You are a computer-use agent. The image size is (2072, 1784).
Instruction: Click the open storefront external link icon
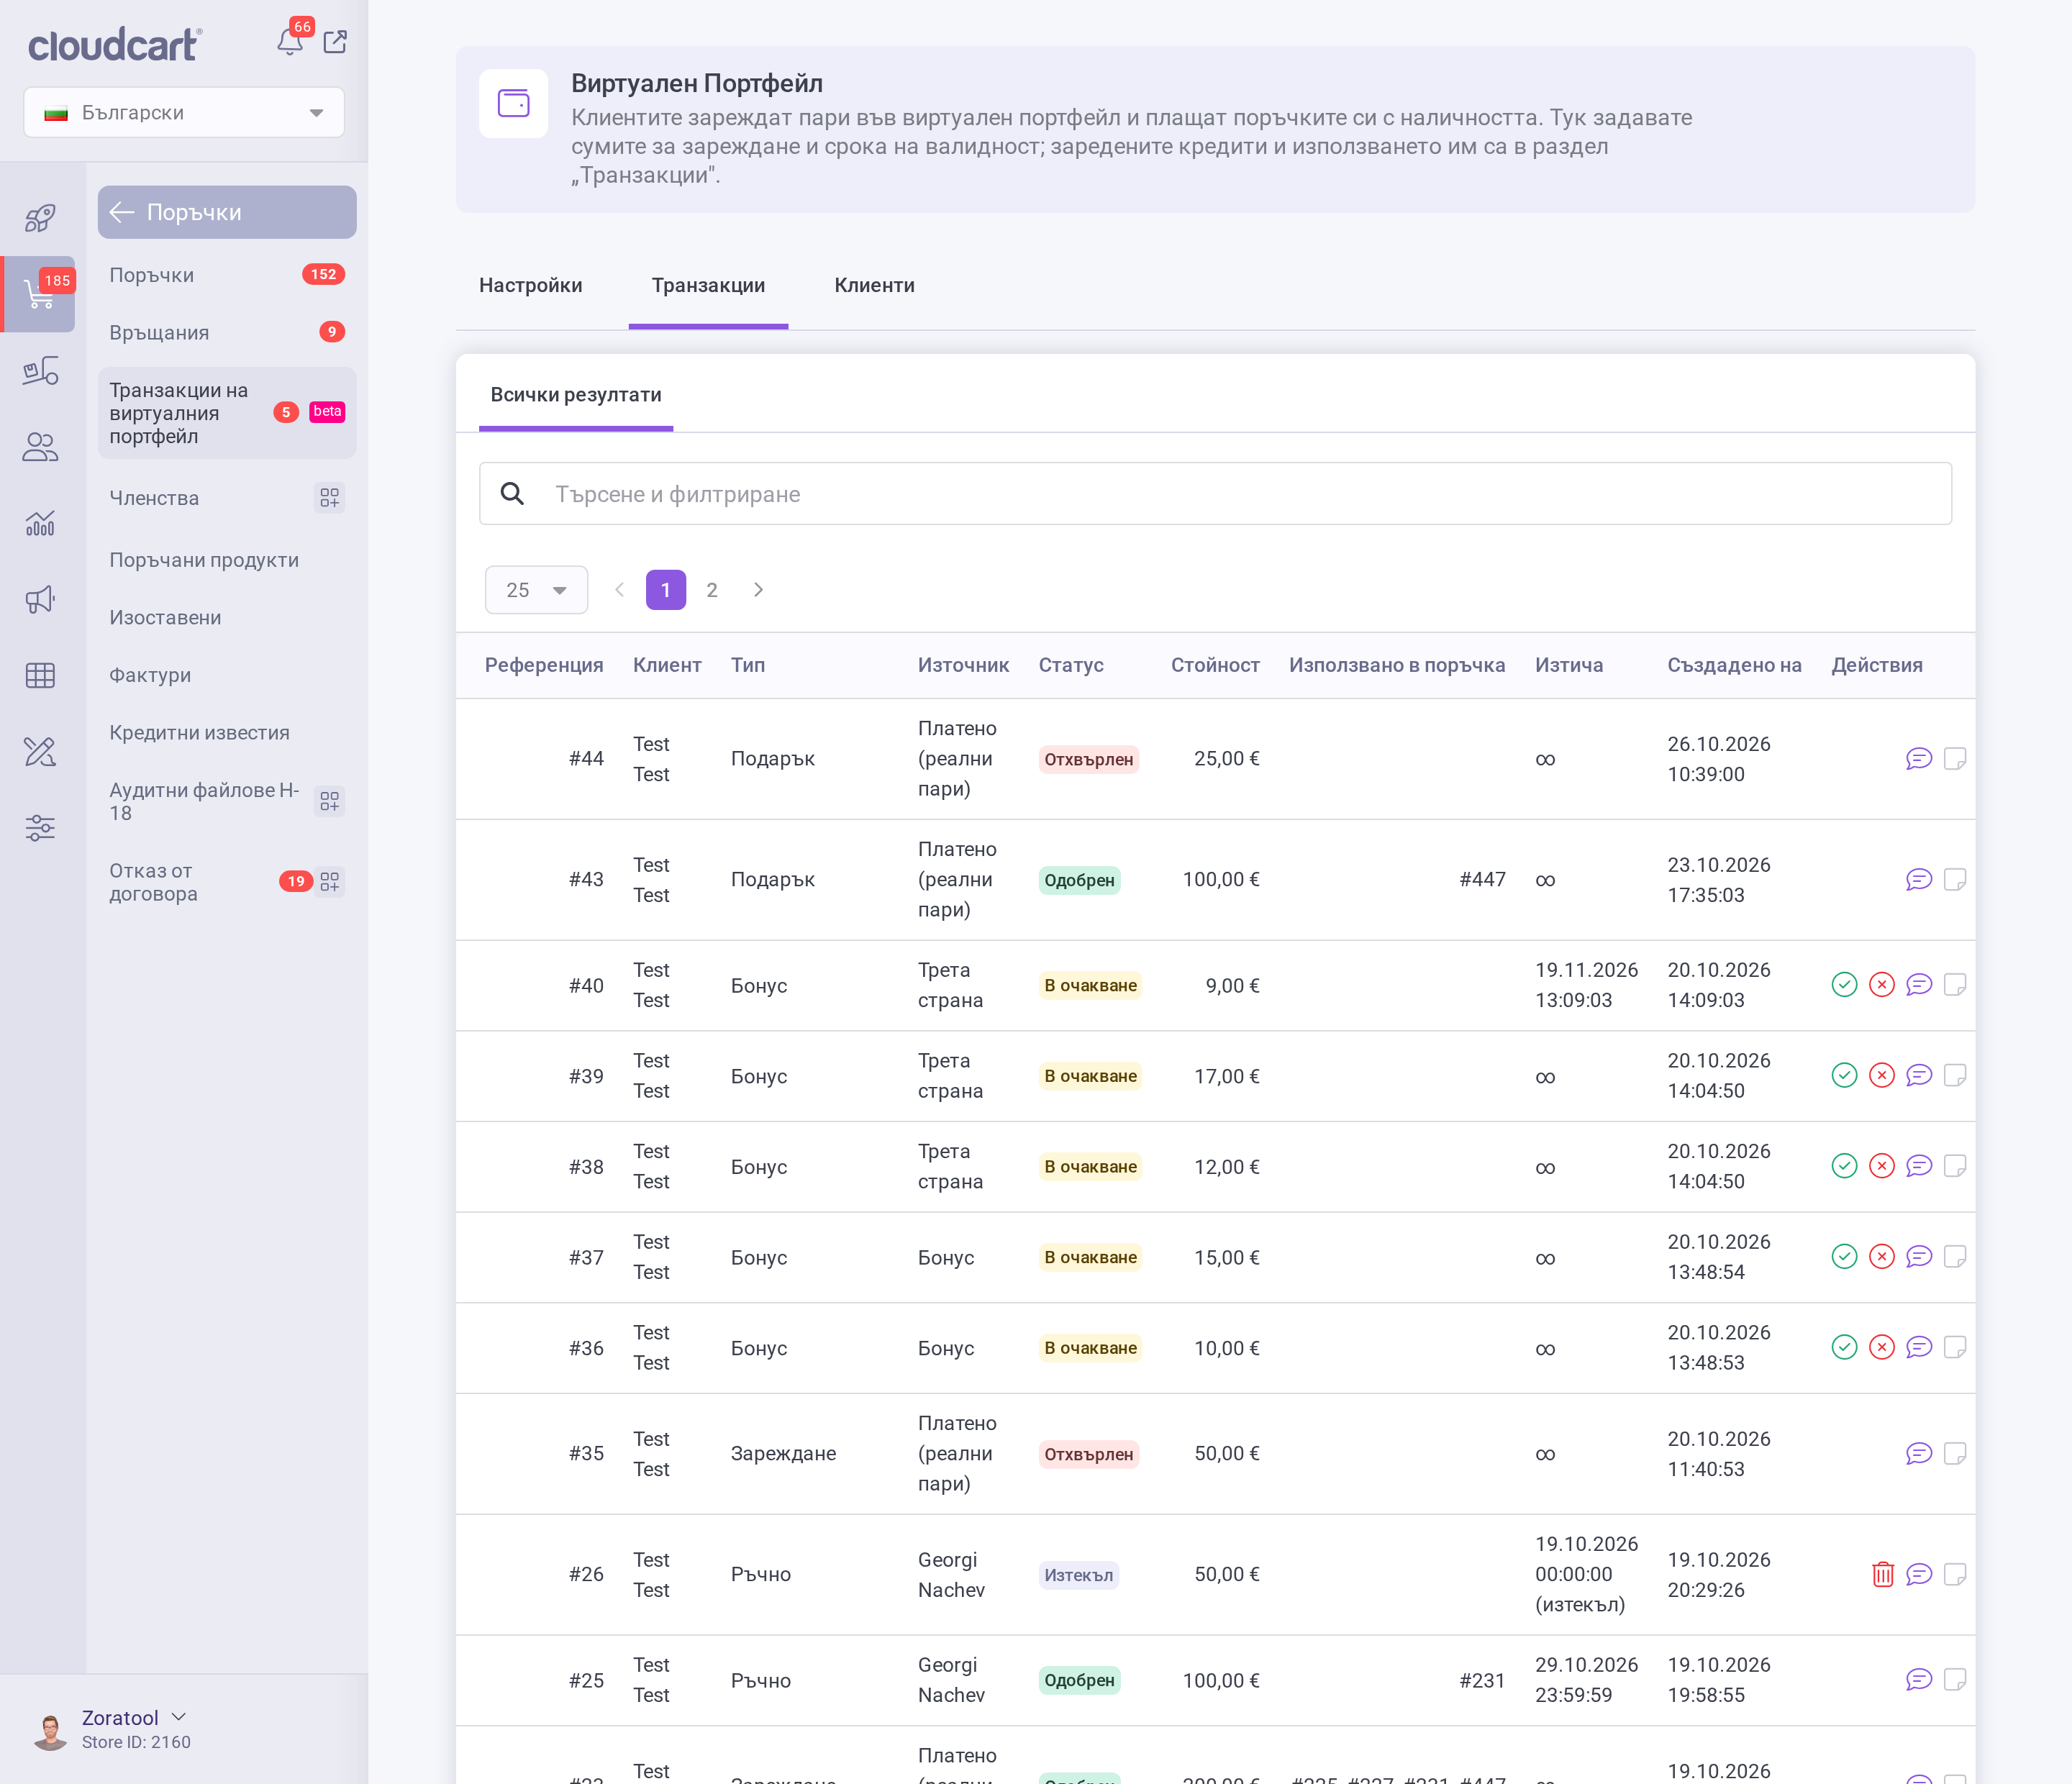[x=336, y=42]
